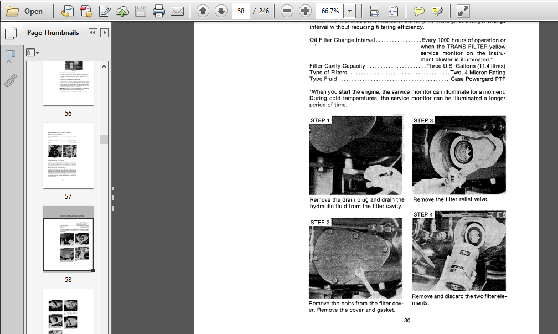Go to previous page arrow
Image resolution: width=558 pixels, height=334 pixels.
pyautogui.click(x=203, y=11)
